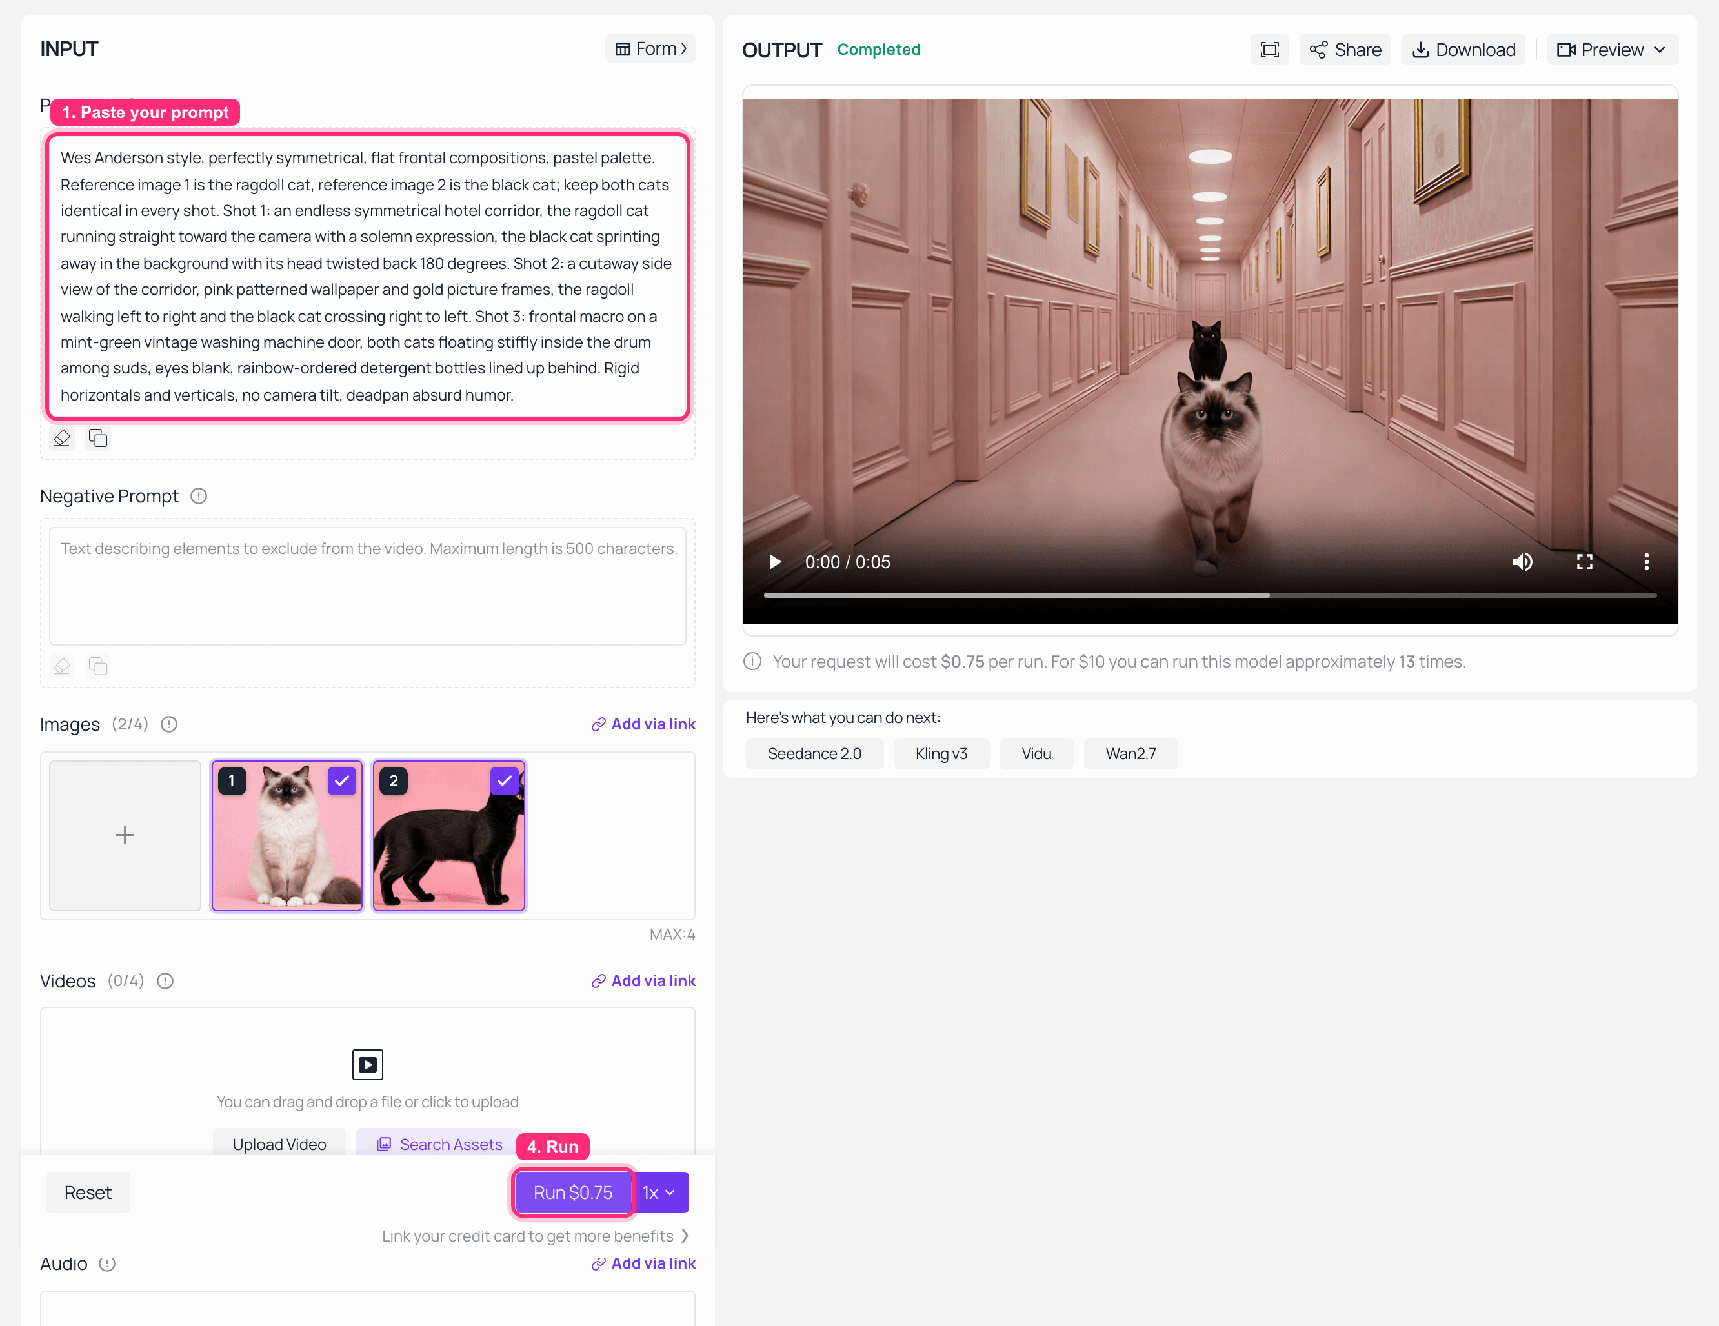Play the output video
This screenshot has height=1326, width=1719.
pos(774,562)
